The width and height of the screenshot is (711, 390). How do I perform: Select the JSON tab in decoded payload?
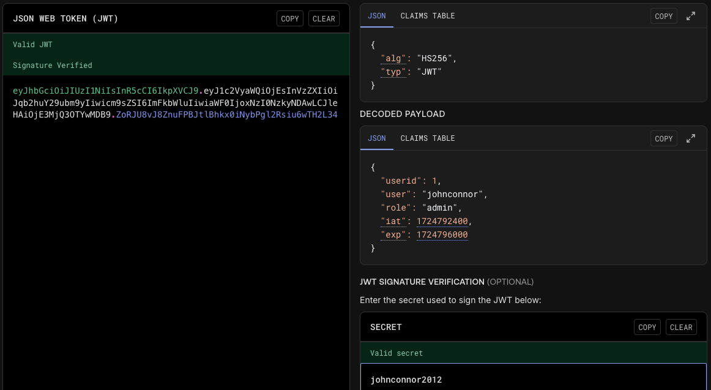pyautogui.click(x=376, y=138)
